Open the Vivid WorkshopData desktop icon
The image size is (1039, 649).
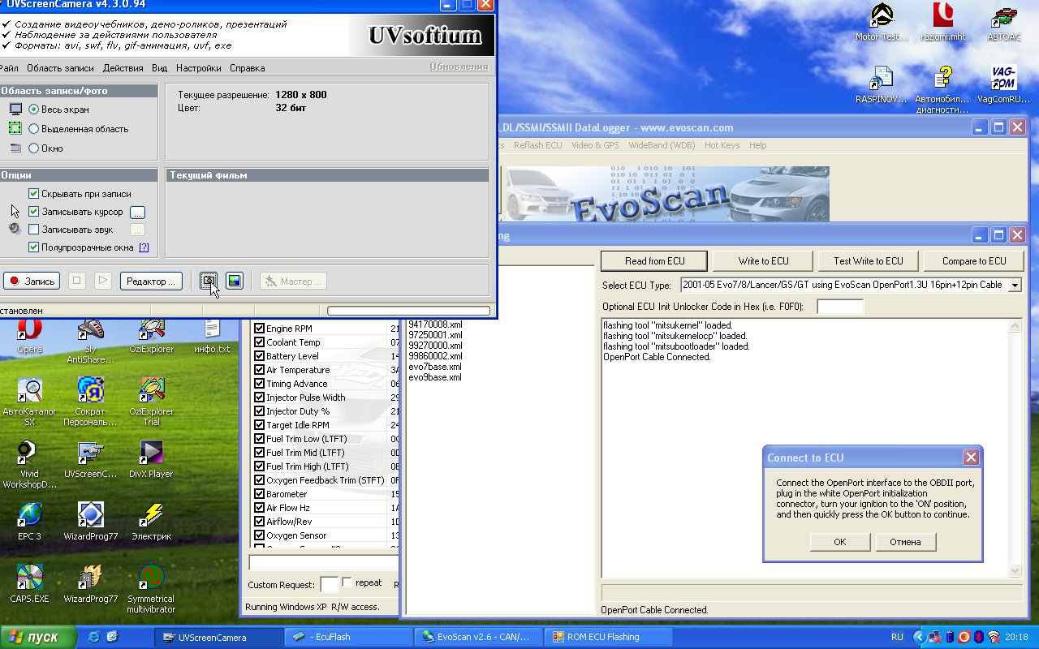[29, 465]
